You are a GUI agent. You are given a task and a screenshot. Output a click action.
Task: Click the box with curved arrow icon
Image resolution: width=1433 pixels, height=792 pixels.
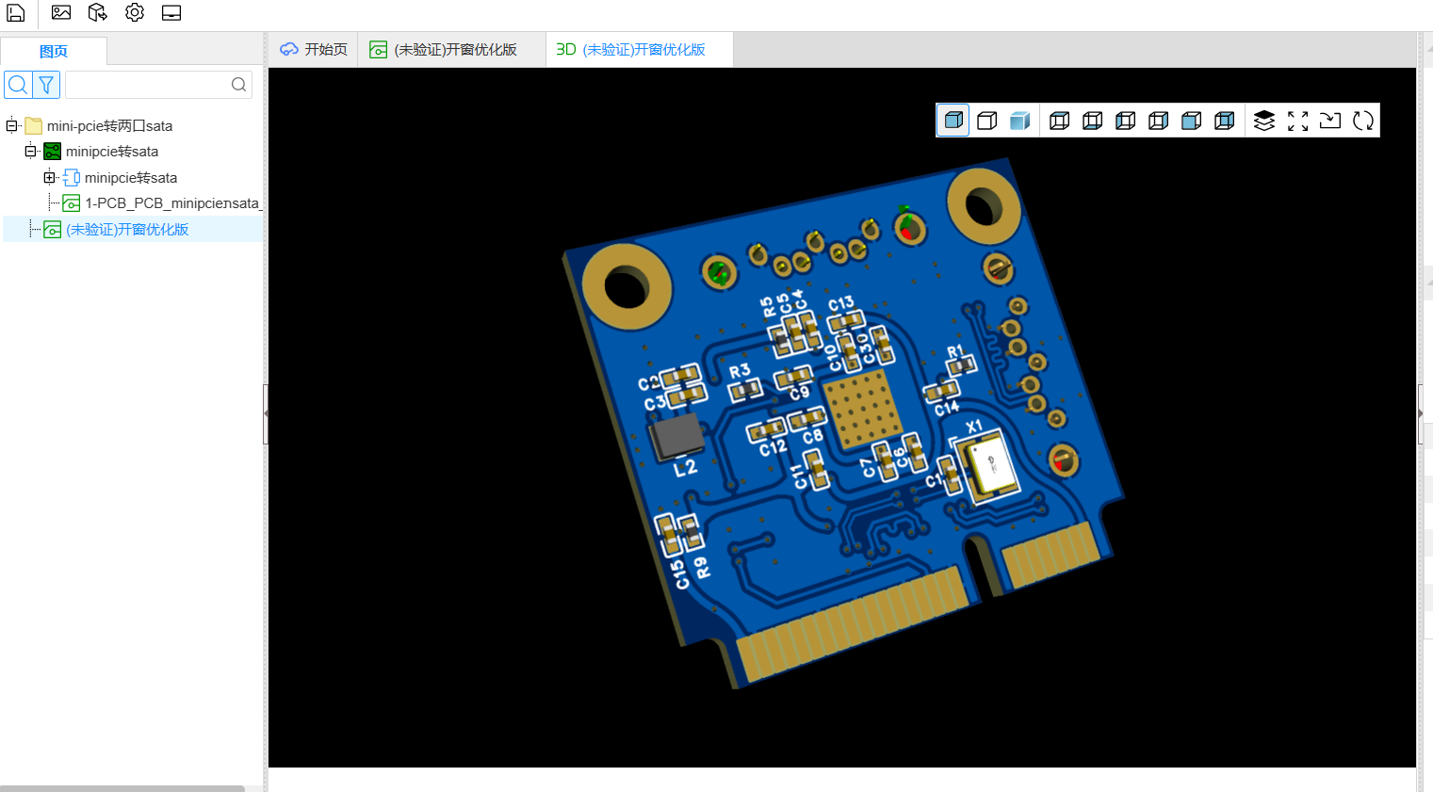pyautogui.click(x=1330, y=121)
